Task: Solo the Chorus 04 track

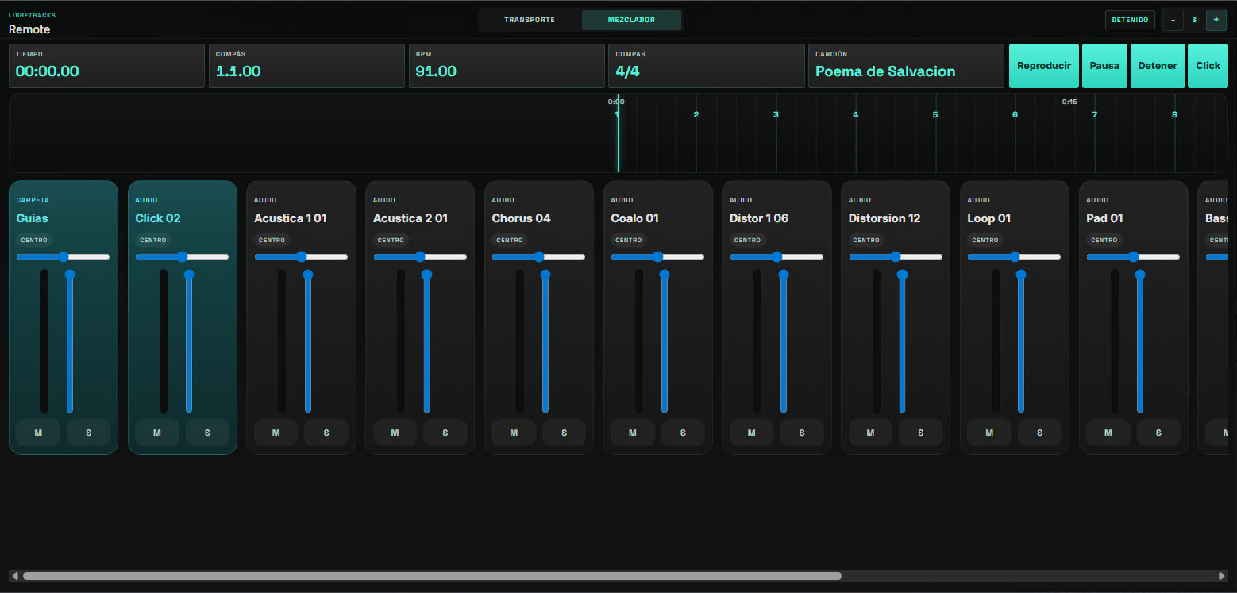Action: point(564,433)
